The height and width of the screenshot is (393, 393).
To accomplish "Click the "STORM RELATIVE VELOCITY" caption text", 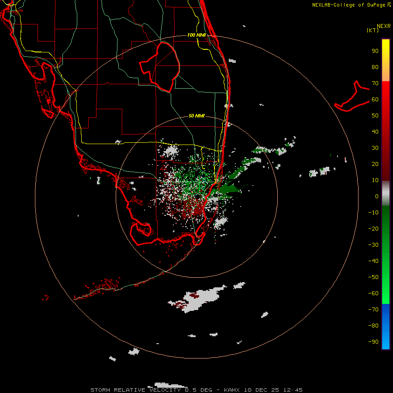I will pyautogui.click(x=136, y=390).
